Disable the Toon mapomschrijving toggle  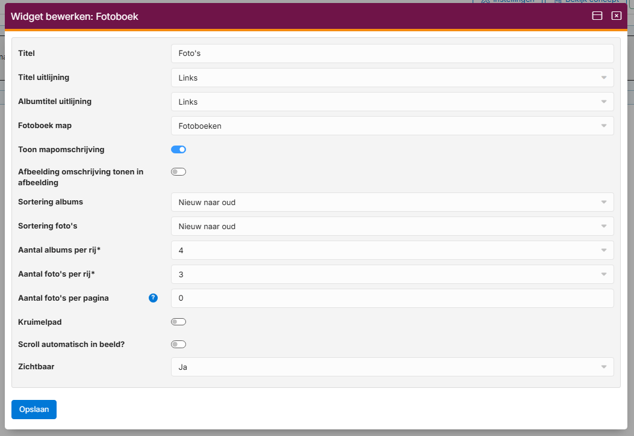point(179,150)
